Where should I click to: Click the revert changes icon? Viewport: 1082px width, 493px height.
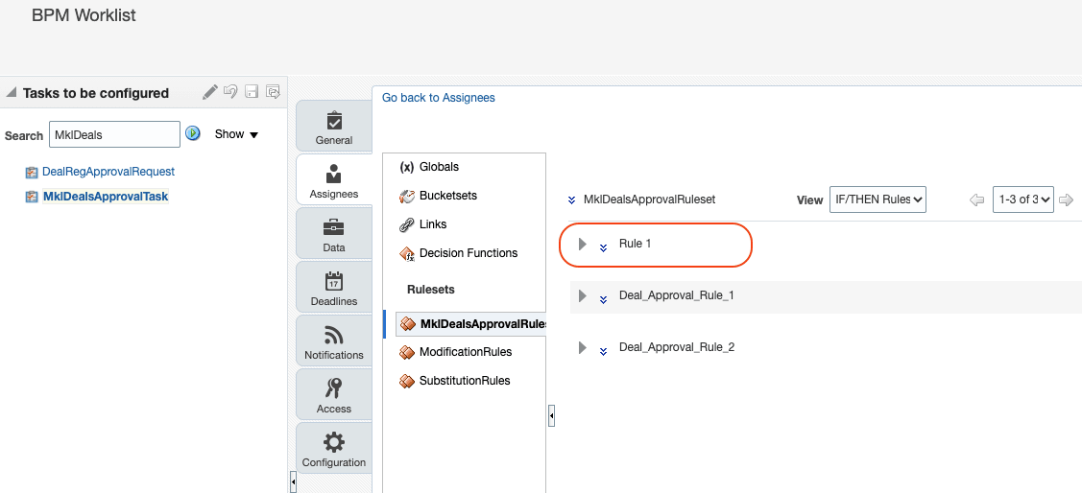coord(231,92)
